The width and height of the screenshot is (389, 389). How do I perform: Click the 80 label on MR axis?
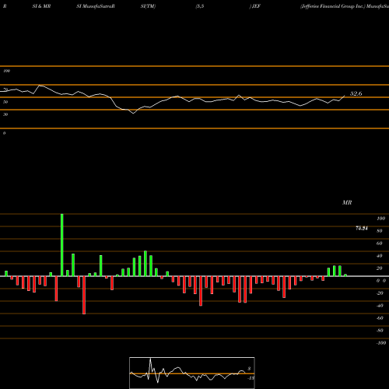tap(380, 231)
